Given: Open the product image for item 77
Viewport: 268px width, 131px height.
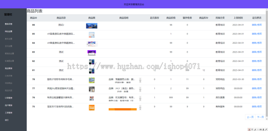Looking at the screenshot, I should (x=92, y=89).
